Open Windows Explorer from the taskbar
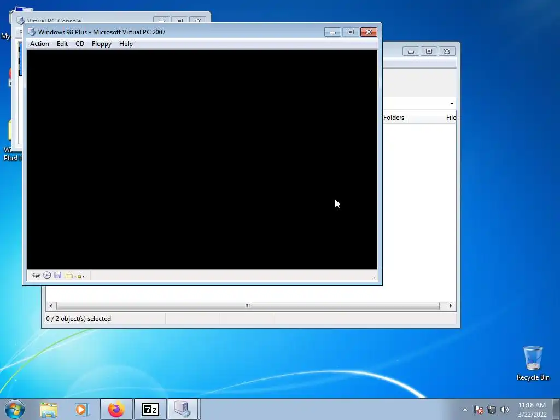Viewport: 560px width, 420px height. click(49, 409)
